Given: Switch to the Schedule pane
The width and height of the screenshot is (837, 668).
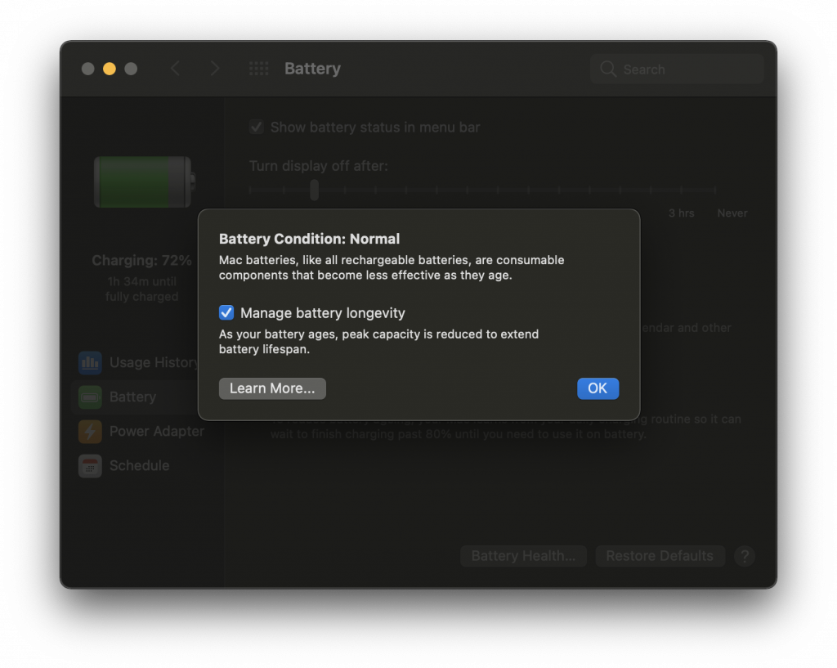Looking at the screenshot, I should [140, 465].
